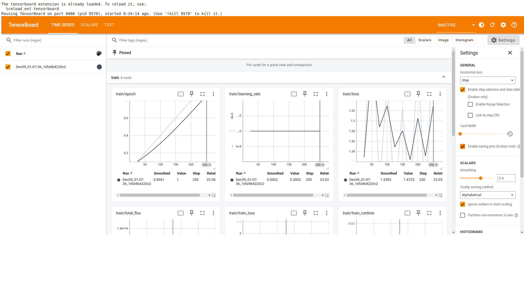The height and width of the screenshot is (295, 524).
Task: Open the INACTIVE plugins dropdown
Action: click(x=456, y=25)
